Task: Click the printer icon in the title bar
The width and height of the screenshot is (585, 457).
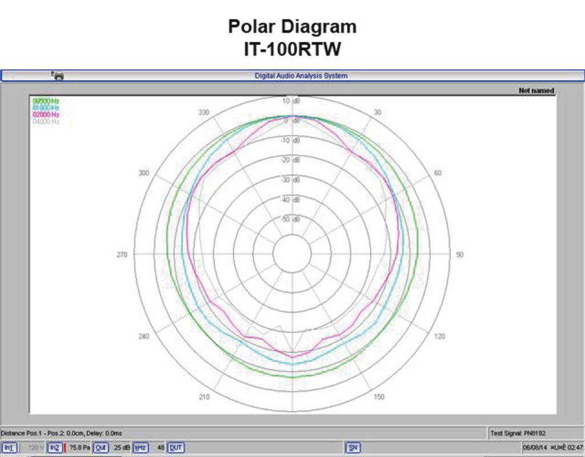Action: (58, 75)
